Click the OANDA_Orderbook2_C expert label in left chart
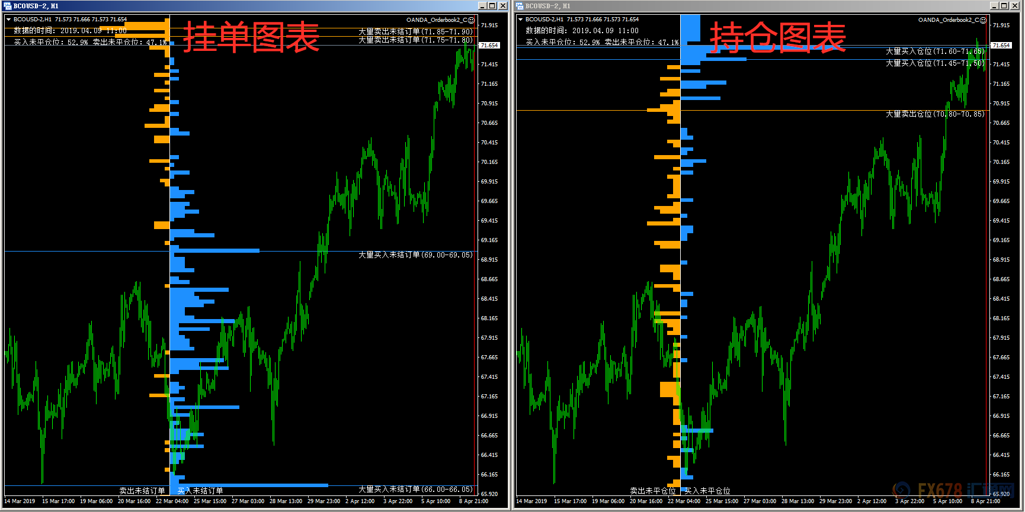The height and width of the screenshot is (512, 1025). click(437, 20)
